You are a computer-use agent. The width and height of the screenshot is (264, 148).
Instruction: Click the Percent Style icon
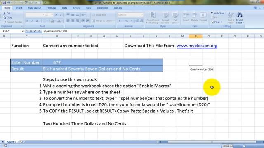pyautogui.click(x=127, y=21)
